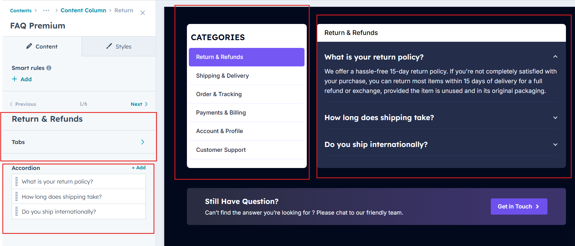
Task: Add a new Accordion item
Action: coord(139,168)
